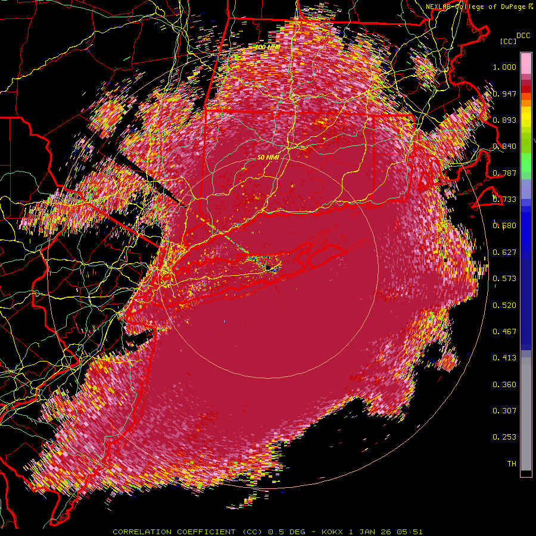Click the "DCC" label above the color scale
This screenshot has height=536, width=536.
click(523, 36)
